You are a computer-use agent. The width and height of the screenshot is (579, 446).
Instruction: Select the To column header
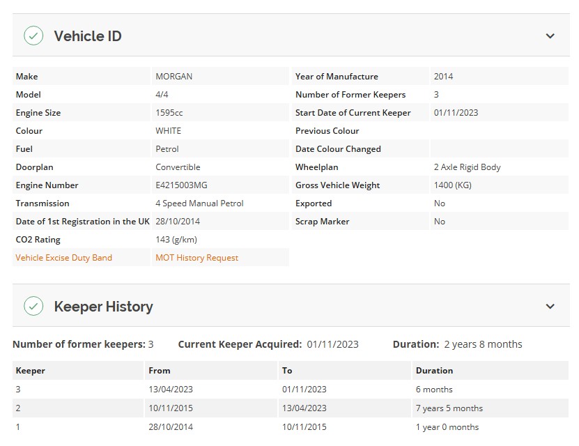pos(287,371)
